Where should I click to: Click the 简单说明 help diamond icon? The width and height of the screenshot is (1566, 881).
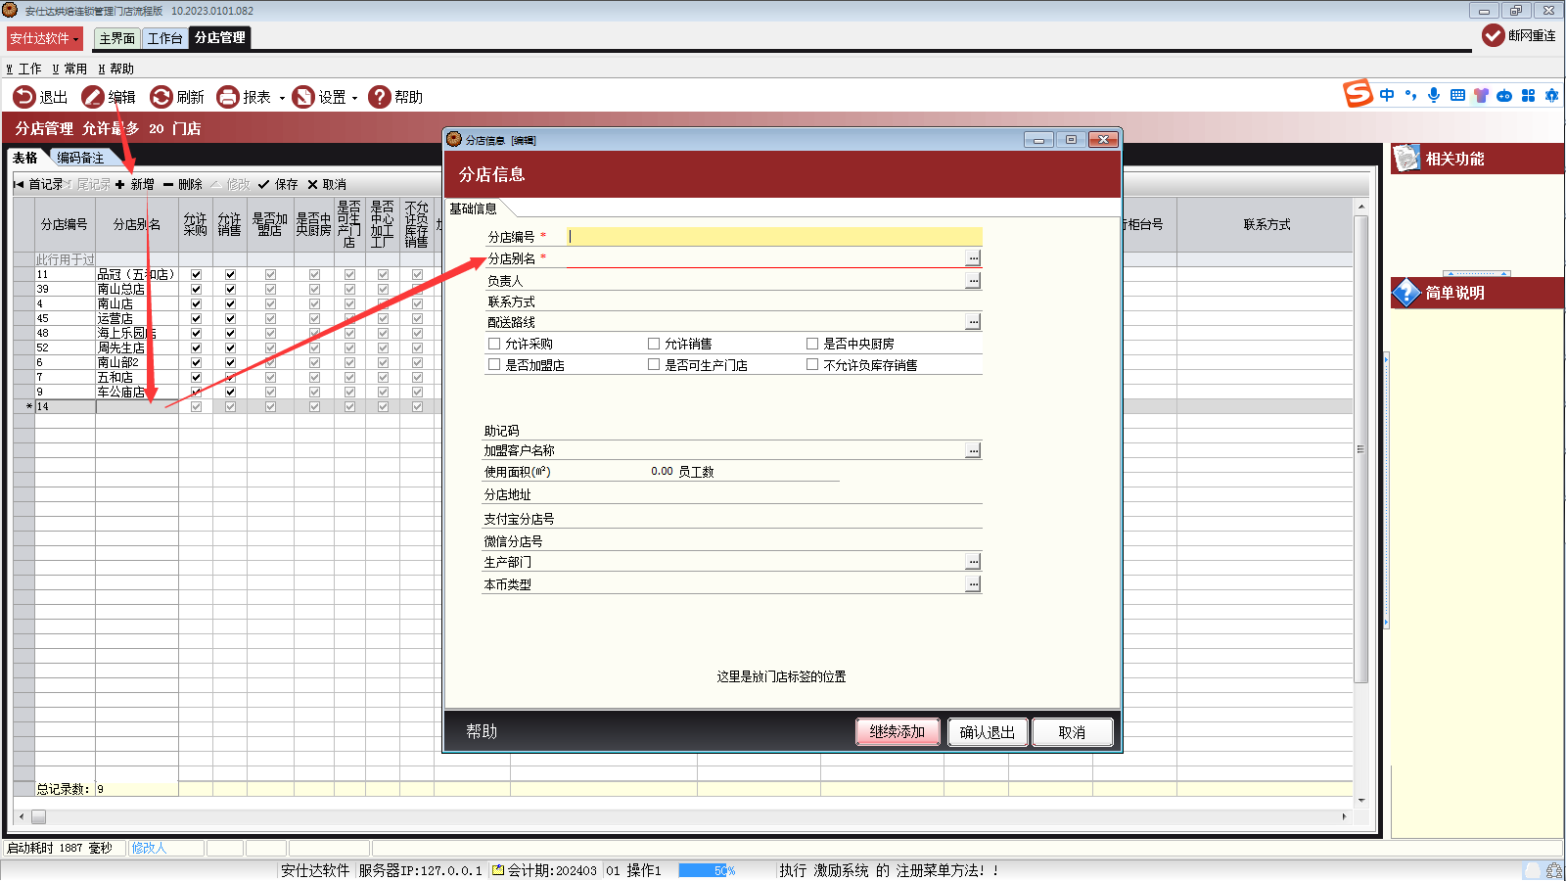[1406, 292]
